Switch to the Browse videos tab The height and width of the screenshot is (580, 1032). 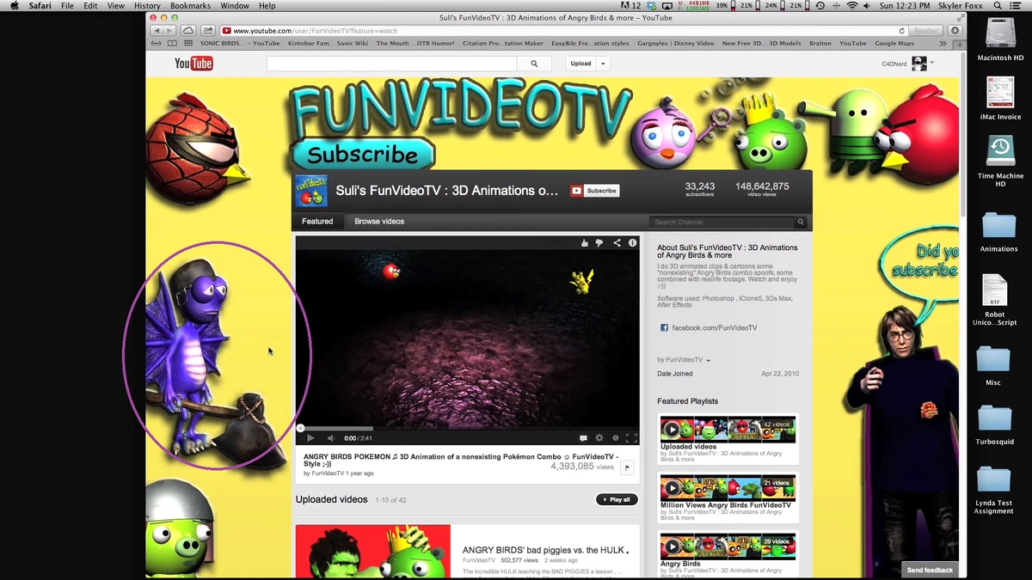click(x=379, y=222)
